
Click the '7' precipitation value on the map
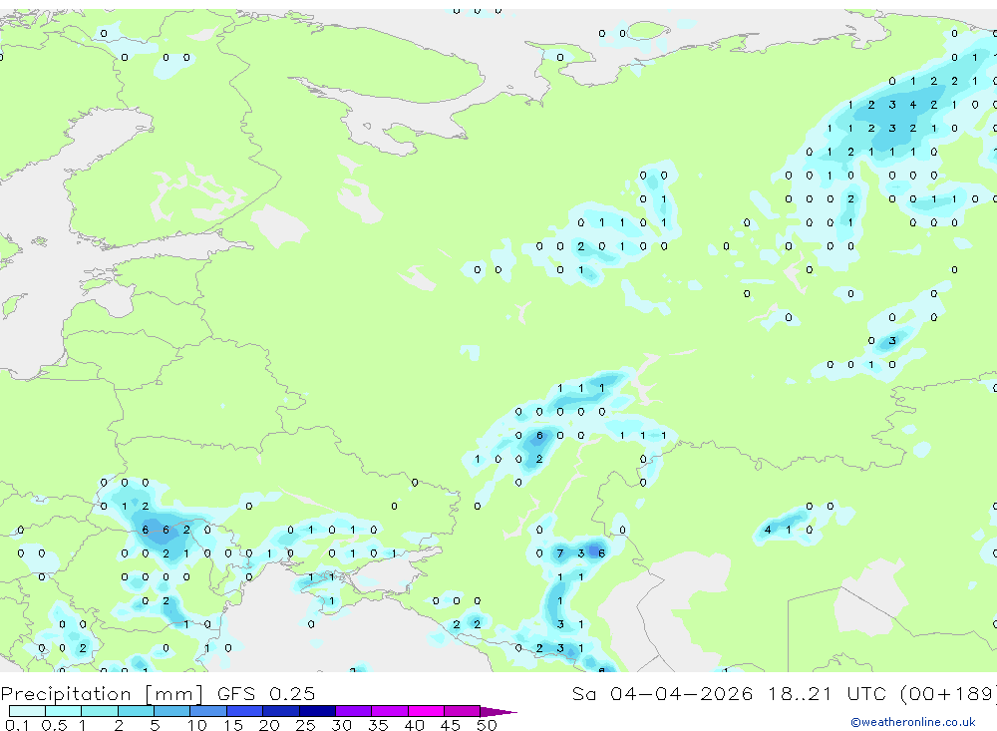pos(560,553)
